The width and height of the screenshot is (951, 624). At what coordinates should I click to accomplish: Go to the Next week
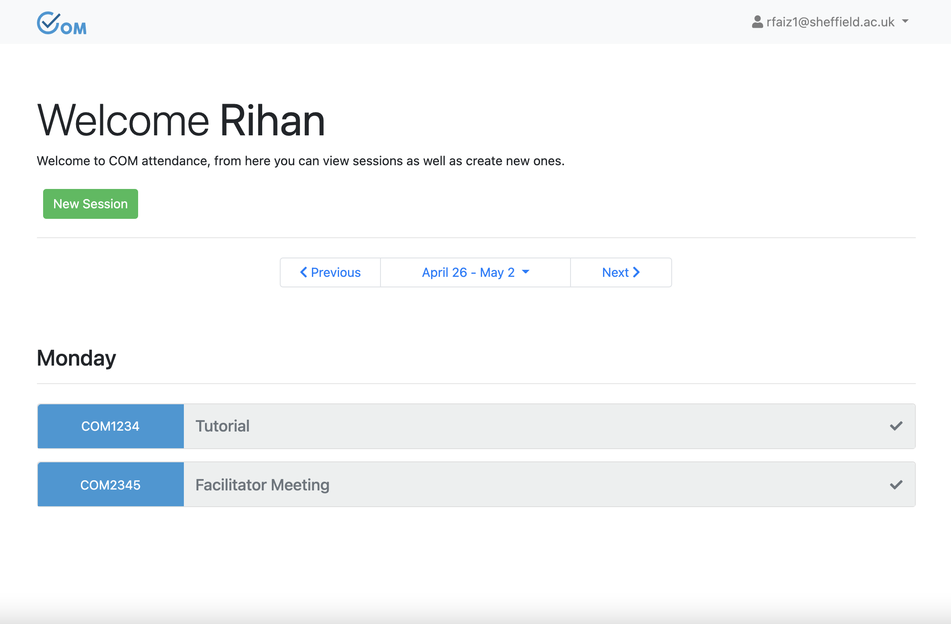621,272
